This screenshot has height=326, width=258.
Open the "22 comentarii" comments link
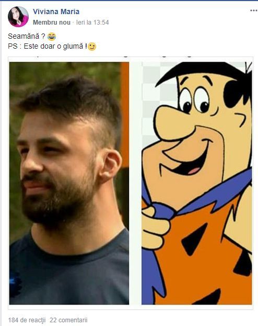click(x=68, y=320)
